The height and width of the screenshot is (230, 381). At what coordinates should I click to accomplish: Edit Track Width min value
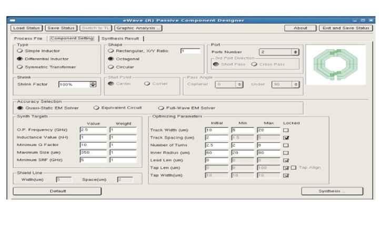pyautogui.click(x=243, y=130)
